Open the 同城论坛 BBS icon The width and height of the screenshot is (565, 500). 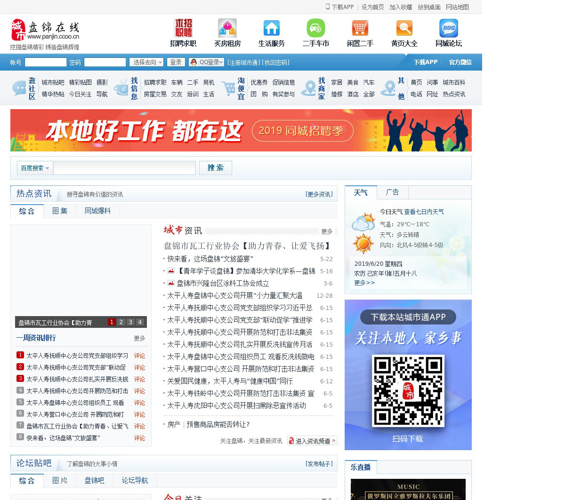448,28
